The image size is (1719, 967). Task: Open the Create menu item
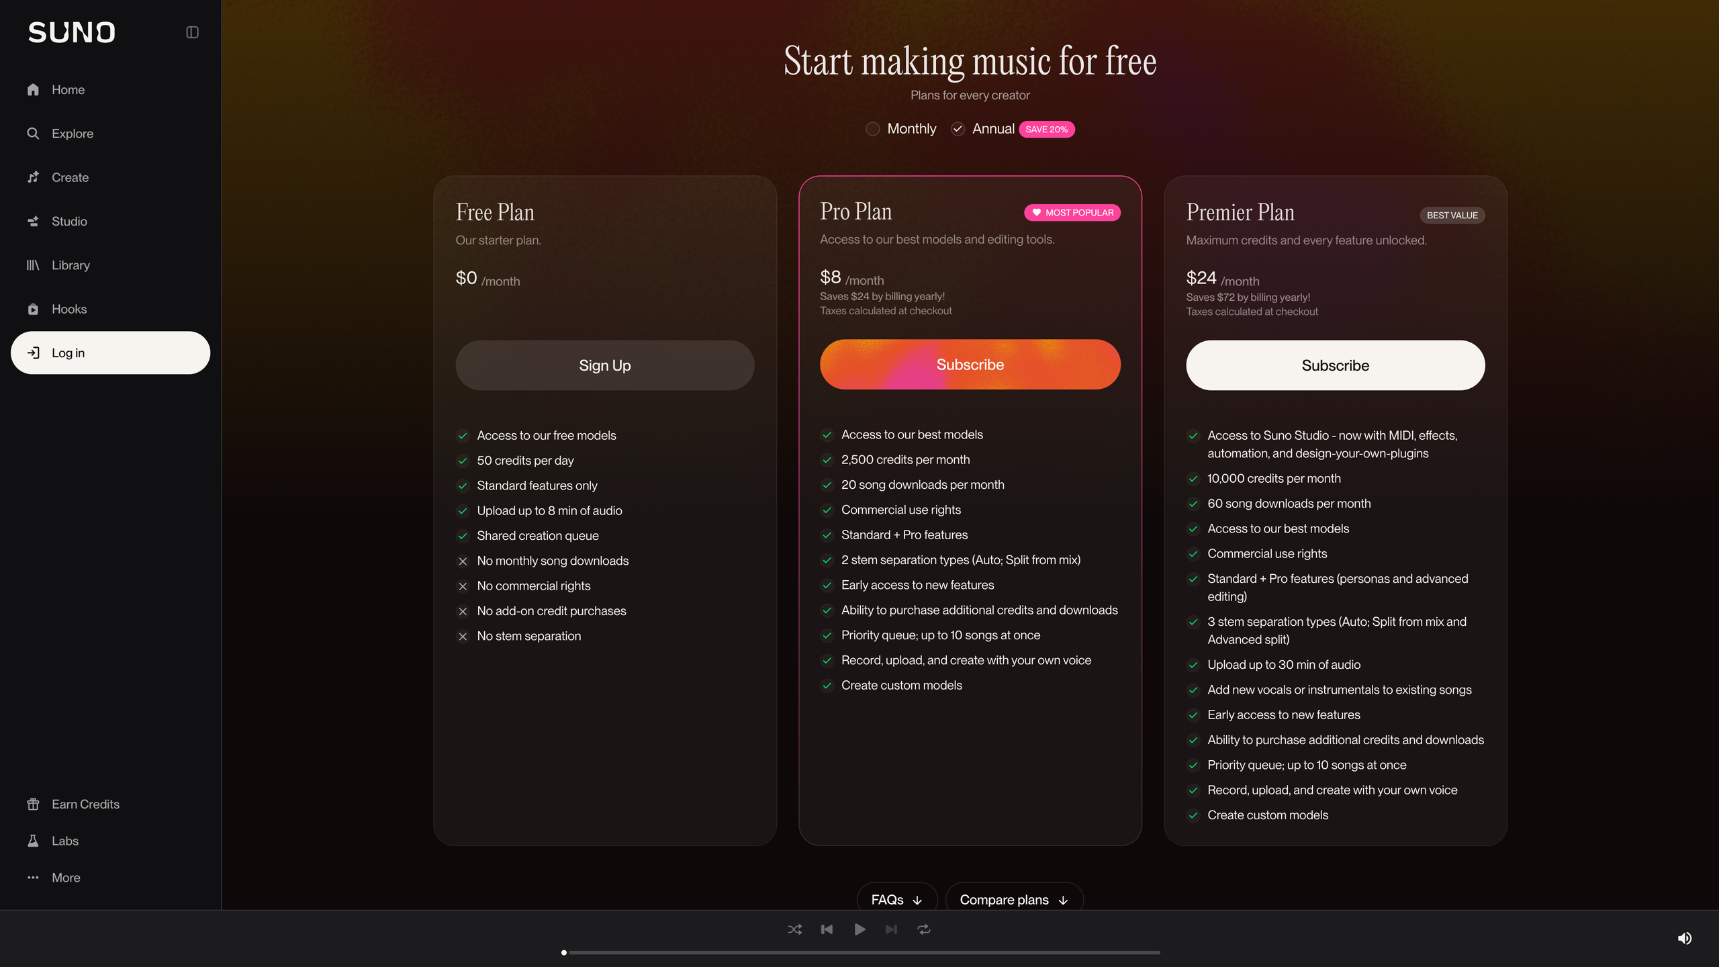pyautogui.click(x=110, y=177)
